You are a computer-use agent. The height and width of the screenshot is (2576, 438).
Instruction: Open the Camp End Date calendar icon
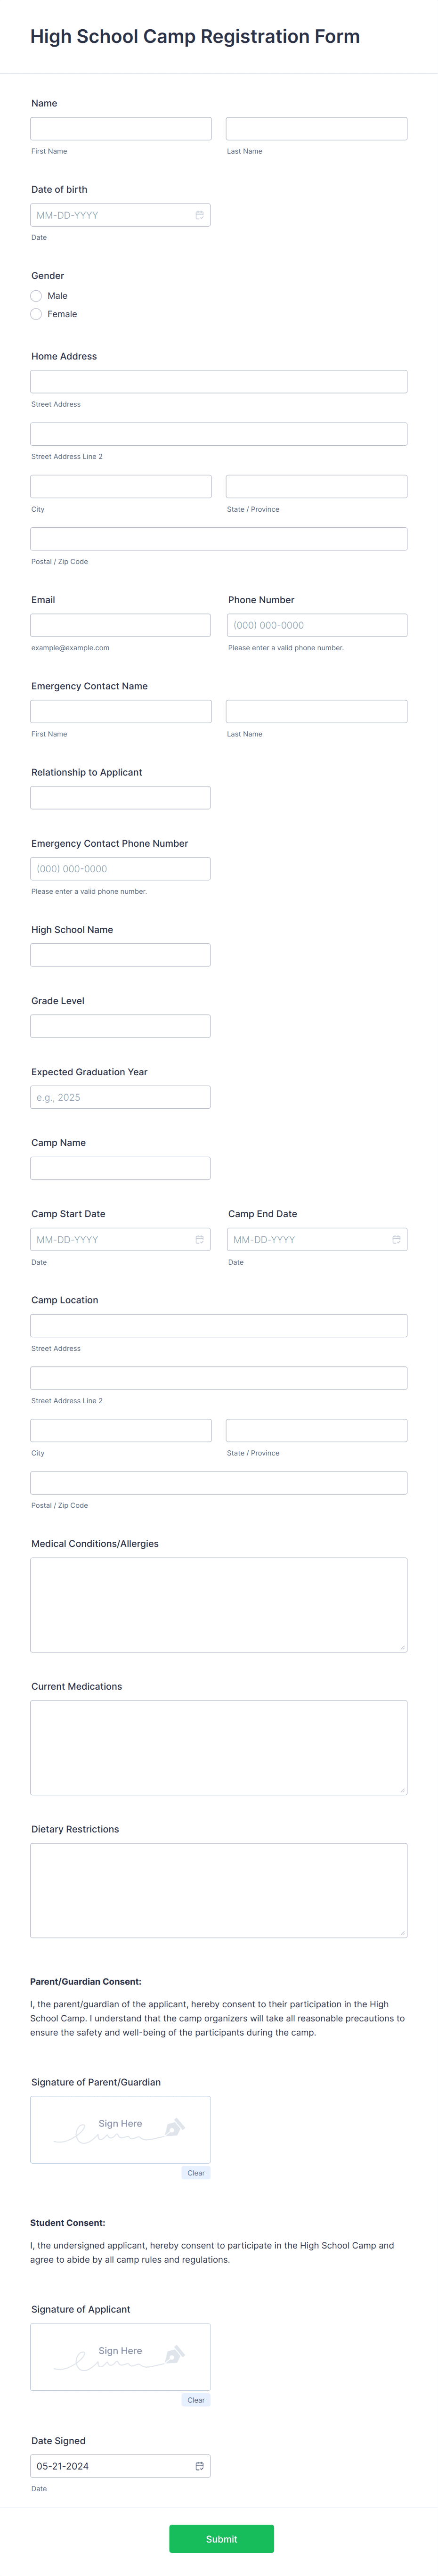click(x=396, y=1239)
